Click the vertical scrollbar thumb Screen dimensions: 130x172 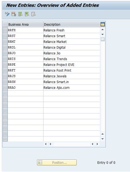point(103,39)
